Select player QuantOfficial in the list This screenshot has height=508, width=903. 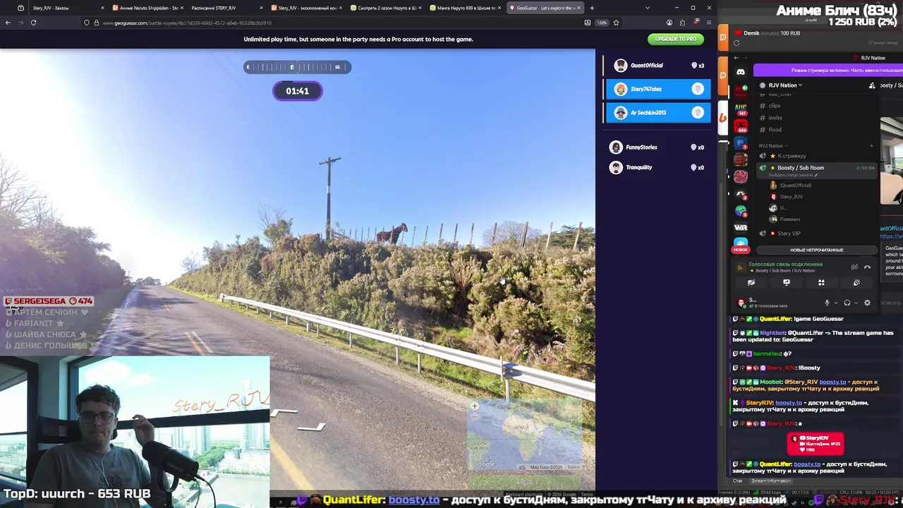658,65
